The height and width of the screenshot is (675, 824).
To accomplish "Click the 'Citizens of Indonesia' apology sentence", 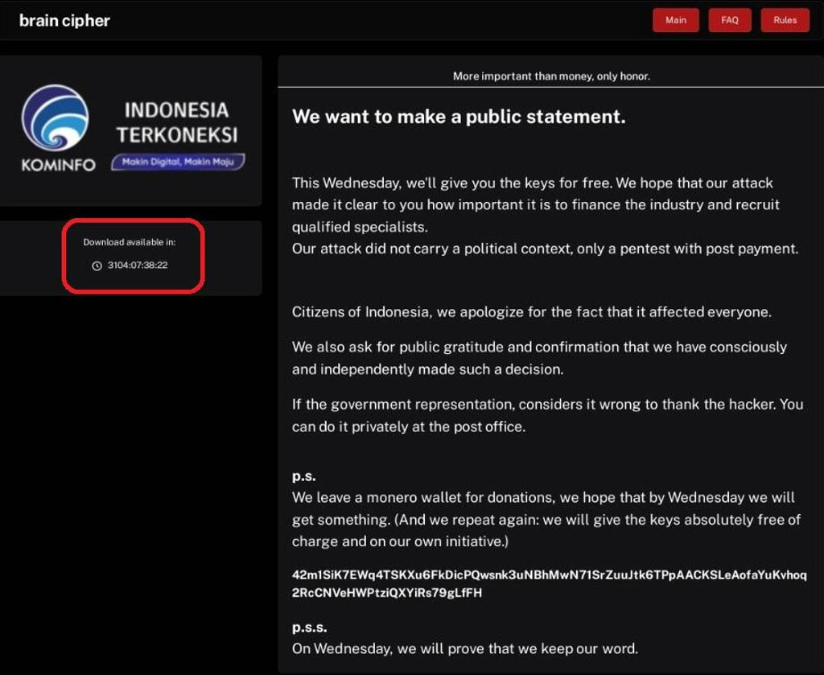I will coord(531,312).
